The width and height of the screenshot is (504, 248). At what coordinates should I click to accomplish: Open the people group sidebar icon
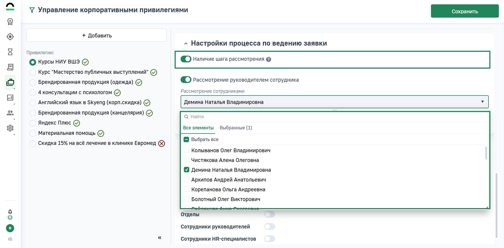[10, 113]
